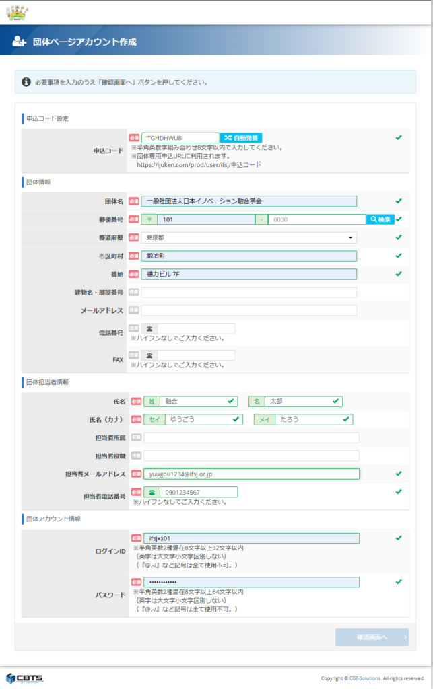Click the パスワード password field
The width and height of the screenshot is (433, 689).
[251, 582]
